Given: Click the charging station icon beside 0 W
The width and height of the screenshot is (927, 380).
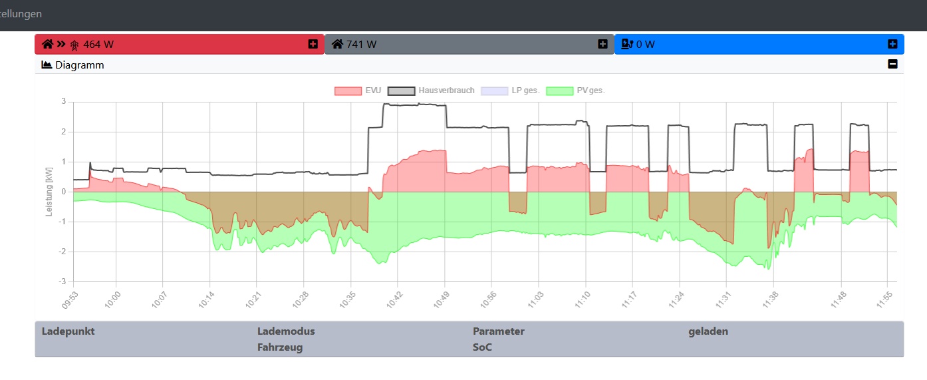Looking at the screenshot, I should pos(626,45).
